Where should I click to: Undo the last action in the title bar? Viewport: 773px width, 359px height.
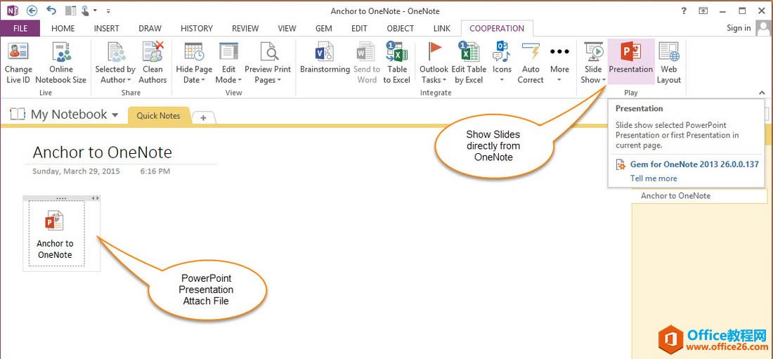coord(51,11)
